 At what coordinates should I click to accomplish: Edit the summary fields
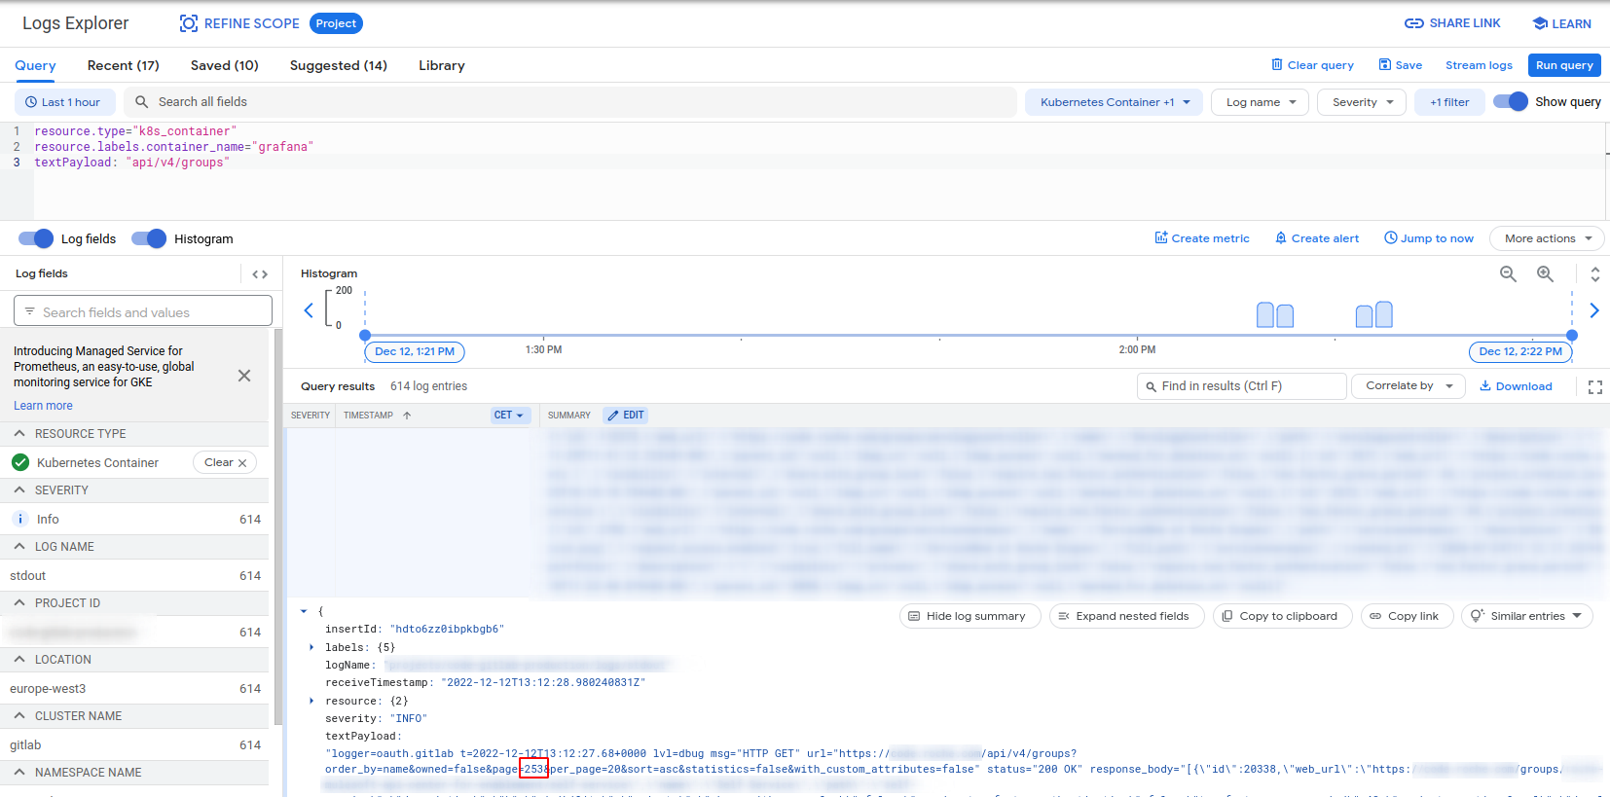[626, 416]
